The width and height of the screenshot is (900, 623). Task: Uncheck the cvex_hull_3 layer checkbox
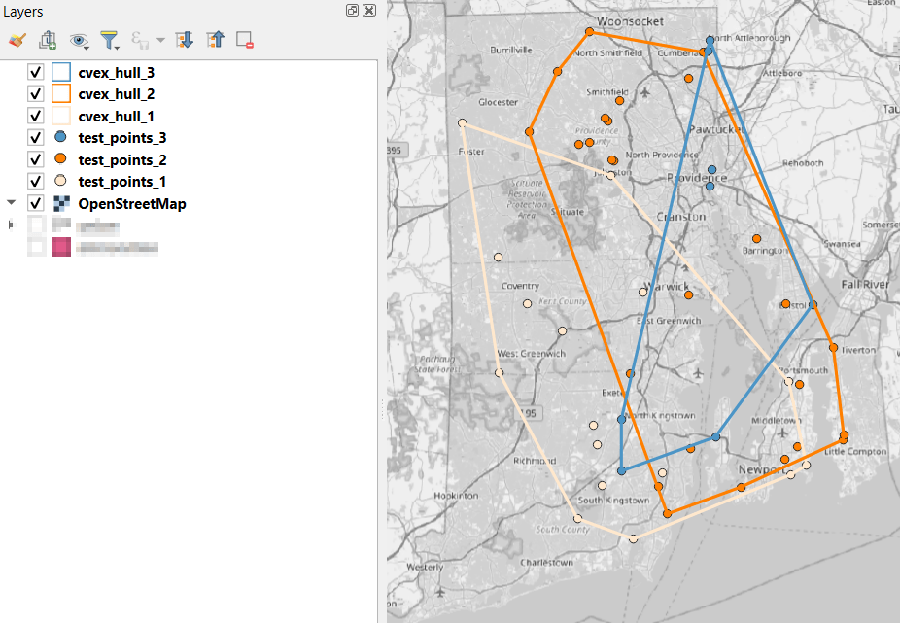[36, 73]
